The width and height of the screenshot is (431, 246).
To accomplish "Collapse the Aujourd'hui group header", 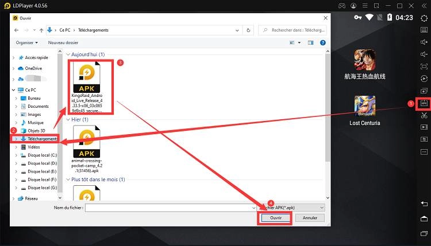I will pyautogui.click(x=67, y=54).
